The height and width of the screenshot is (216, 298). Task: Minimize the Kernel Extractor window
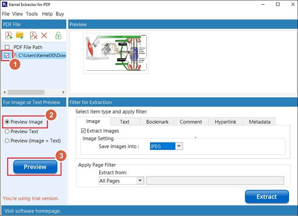pos(263,4)
